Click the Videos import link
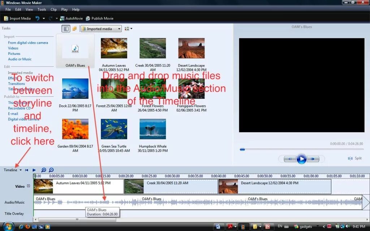 point(13,48)
